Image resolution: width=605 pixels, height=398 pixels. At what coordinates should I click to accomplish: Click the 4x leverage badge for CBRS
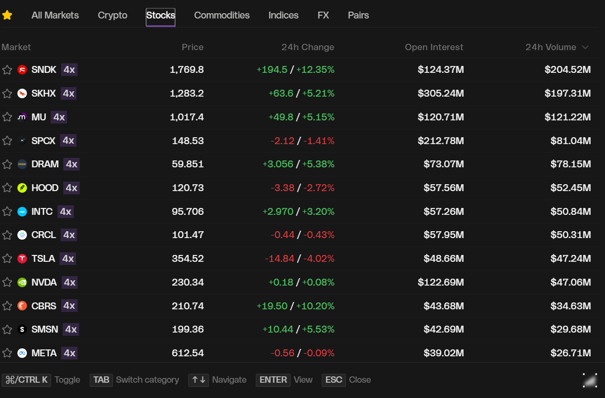(69, 306)
